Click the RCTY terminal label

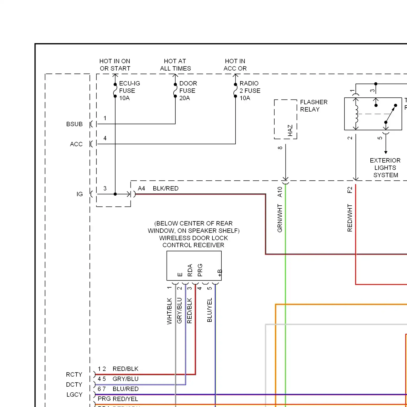(x=74, y=374)
